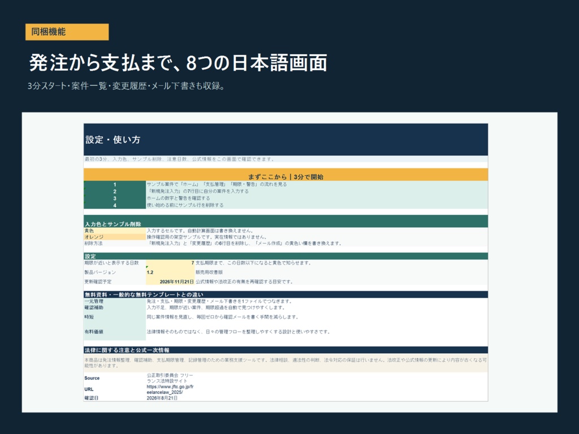This screenshot has width=579, height=434.
Task: Click the note 公式情報や法改正の有無を再確認する目安です。
Action: (245, 281)
